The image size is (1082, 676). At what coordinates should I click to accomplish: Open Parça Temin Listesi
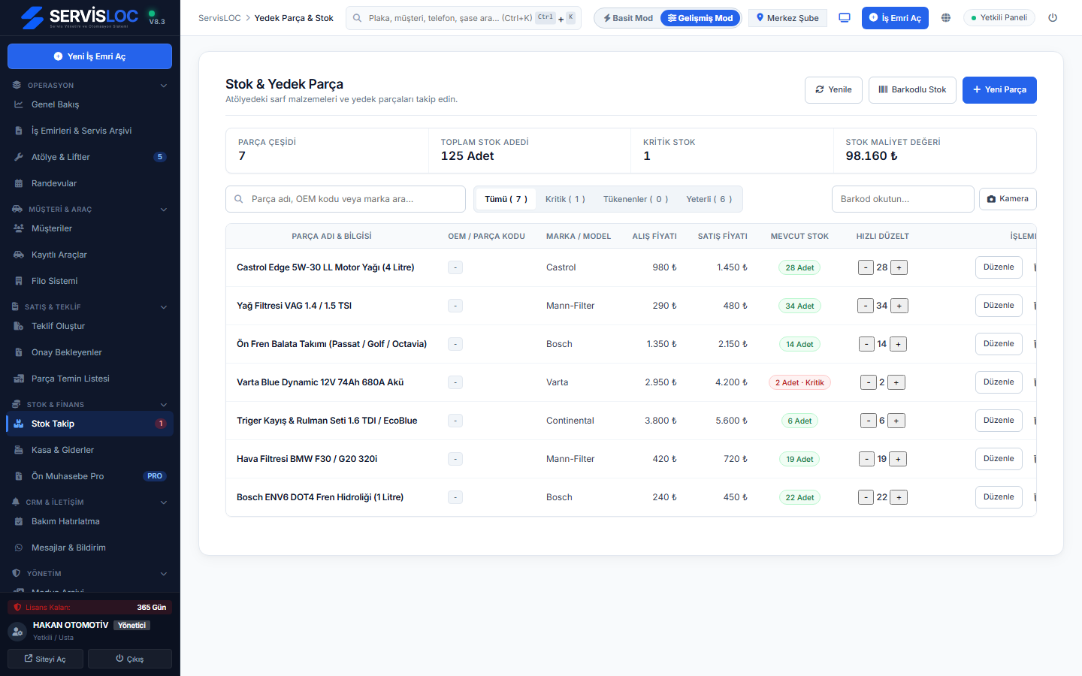[x=90, y=379]
